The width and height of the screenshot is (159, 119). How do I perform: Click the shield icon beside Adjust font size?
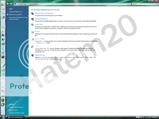click(x=7, y=15)
